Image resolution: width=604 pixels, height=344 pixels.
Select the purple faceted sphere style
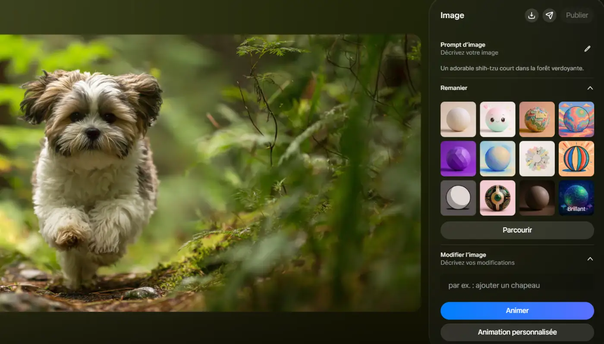(x=458, y=158)
